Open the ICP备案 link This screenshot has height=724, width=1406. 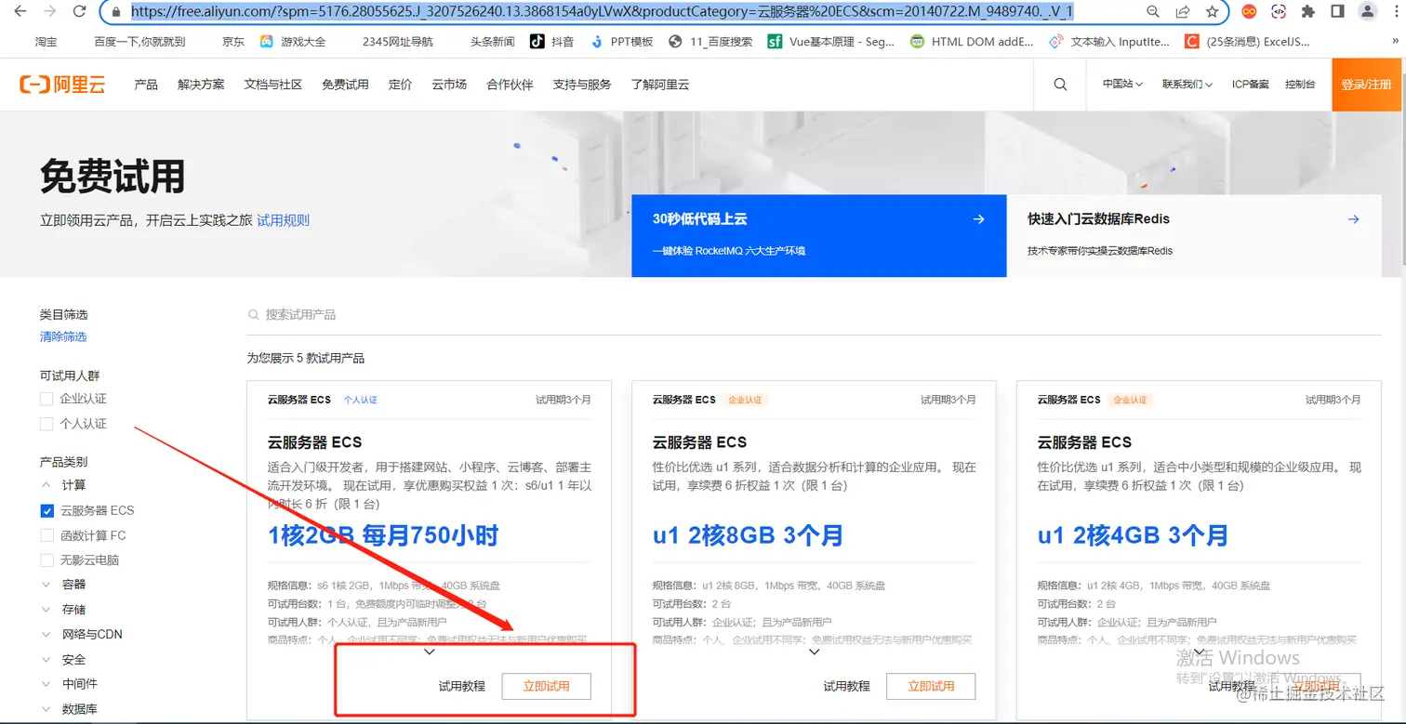pos(1251,85)
